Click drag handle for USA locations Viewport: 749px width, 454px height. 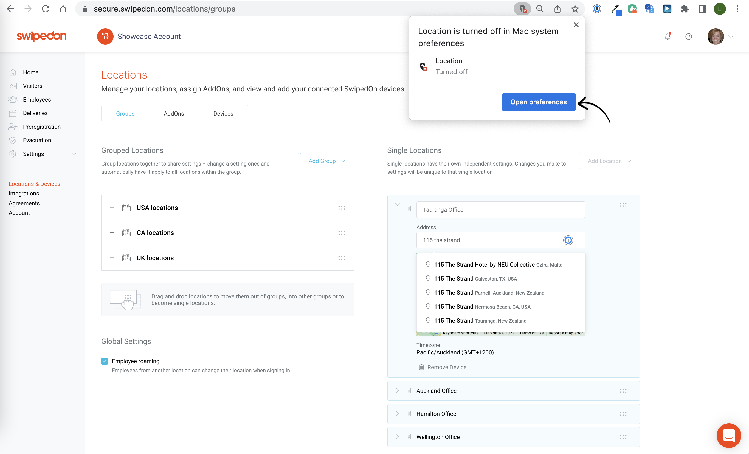click(342, 208)
